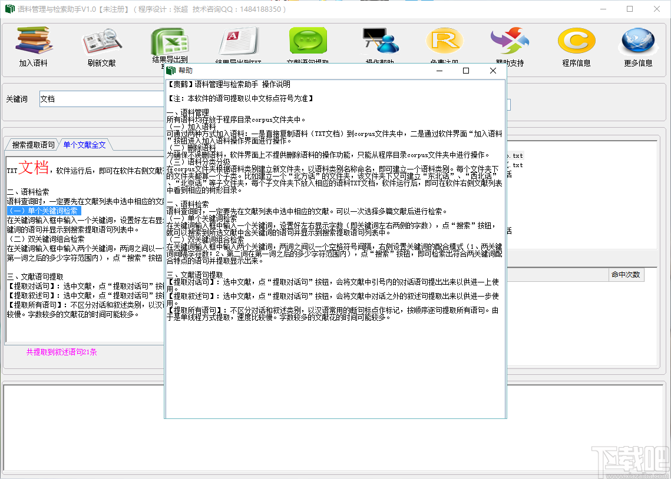
Task: Open 更多信息 globe icon
Action: (x=638, y=41)
